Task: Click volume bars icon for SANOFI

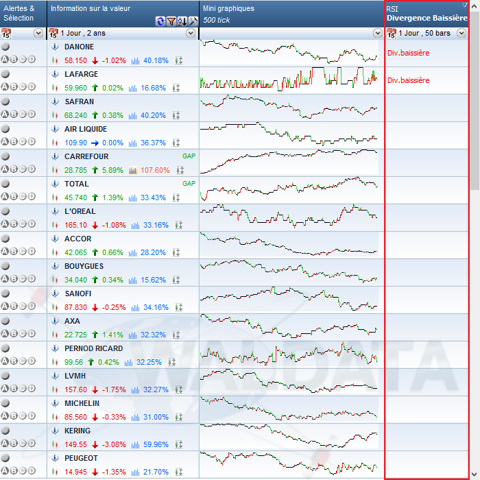Action: 135,307
